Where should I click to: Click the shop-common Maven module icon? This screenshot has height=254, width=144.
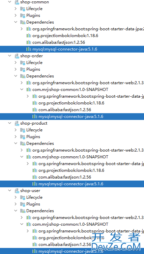pyautogui.click(x=17, y=2)
